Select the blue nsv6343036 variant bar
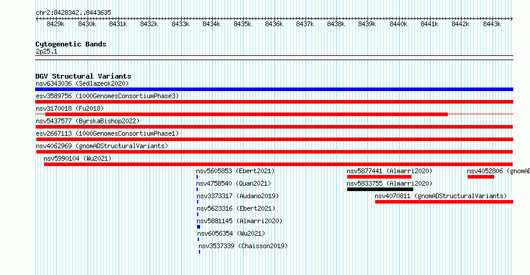 click(274, 89)
